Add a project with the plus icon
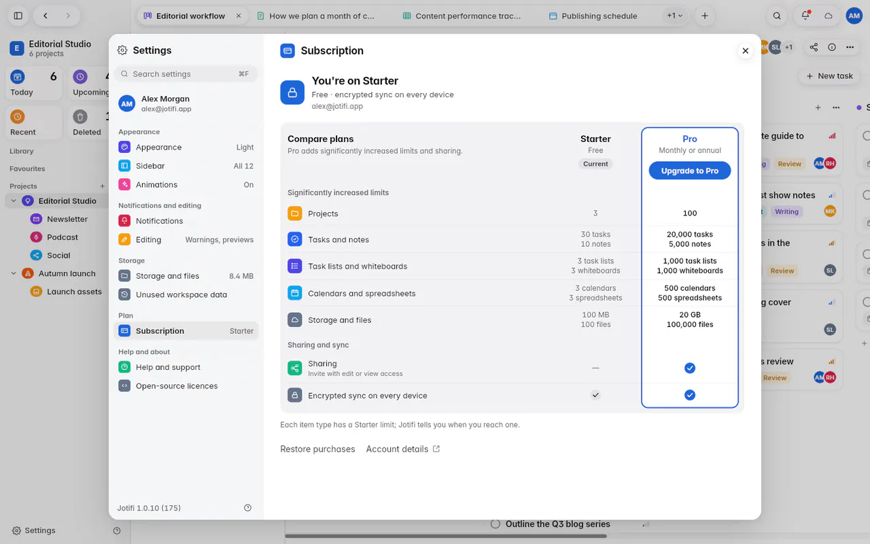The width and height of the screenshot is (870, 544). click(103, 186)
